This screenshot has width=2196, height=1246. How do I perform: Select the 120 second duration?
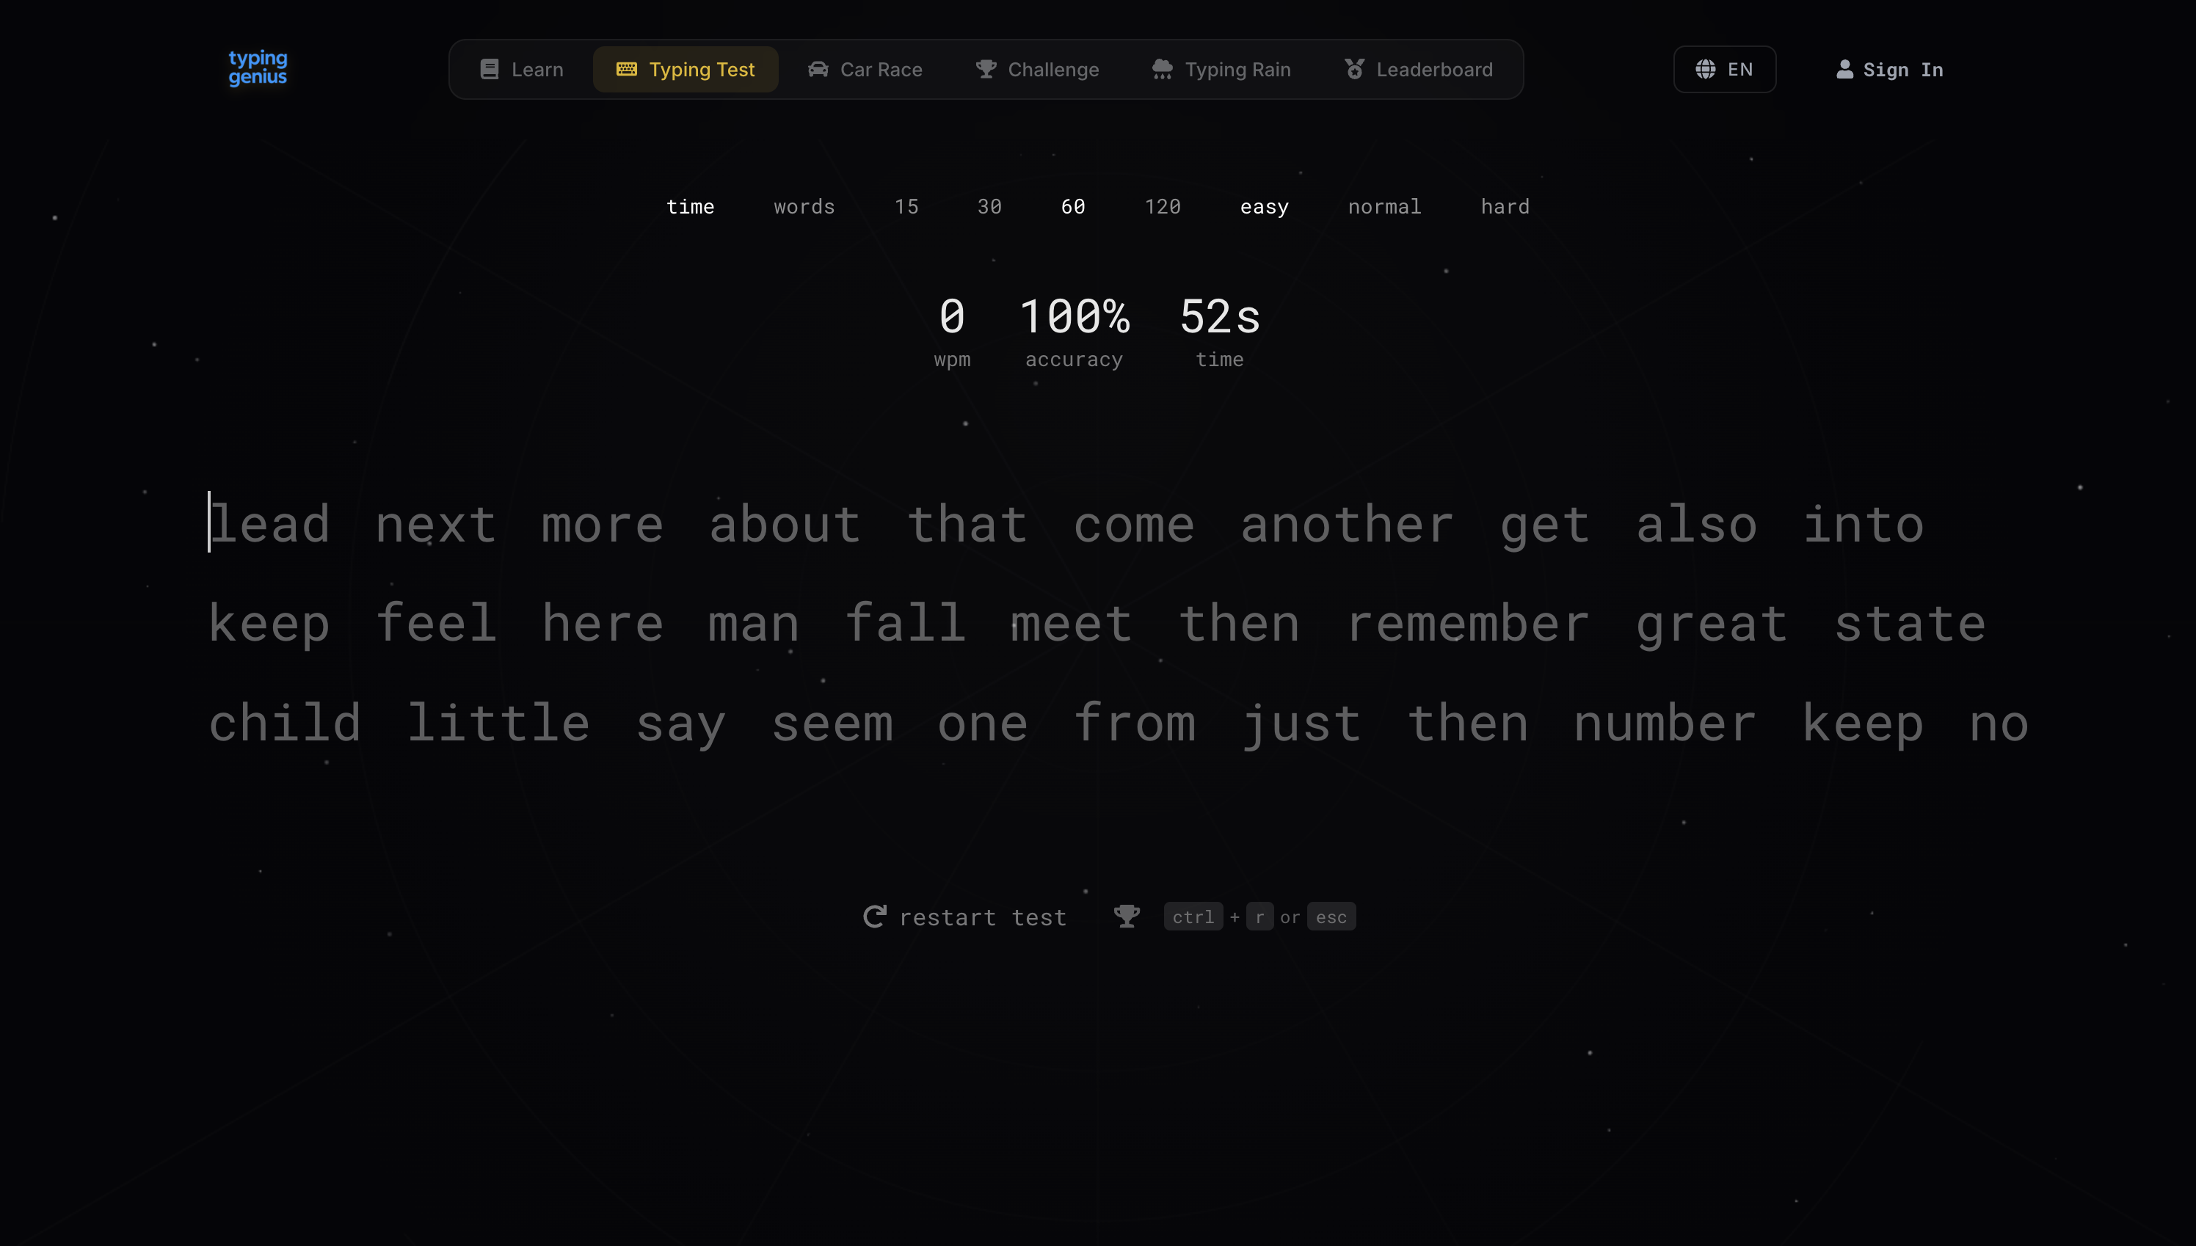point(1162,206)
